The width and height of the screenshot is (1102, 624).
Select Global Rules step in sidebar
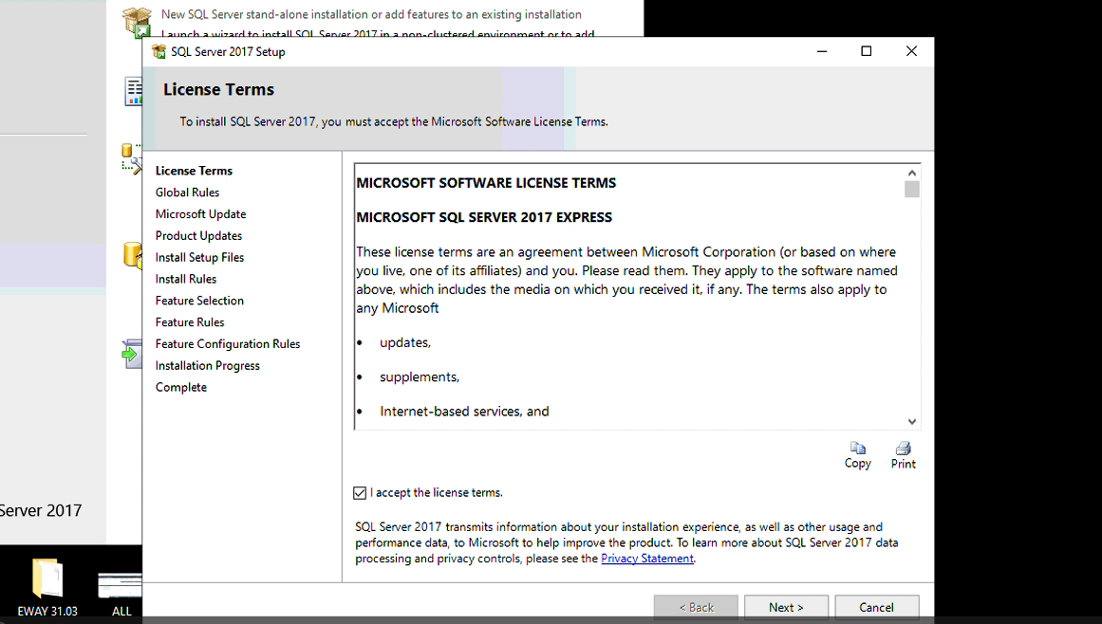point(188,193)
